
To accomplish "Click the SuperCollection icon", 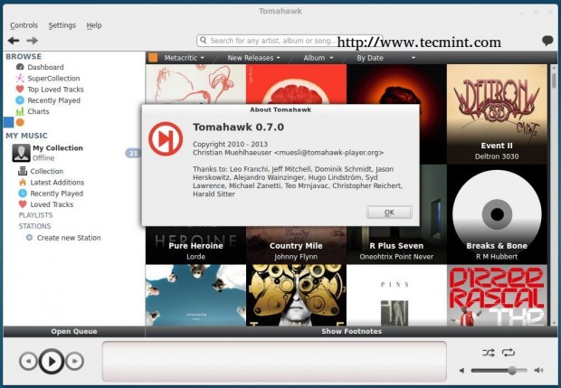I will (20, 78).
